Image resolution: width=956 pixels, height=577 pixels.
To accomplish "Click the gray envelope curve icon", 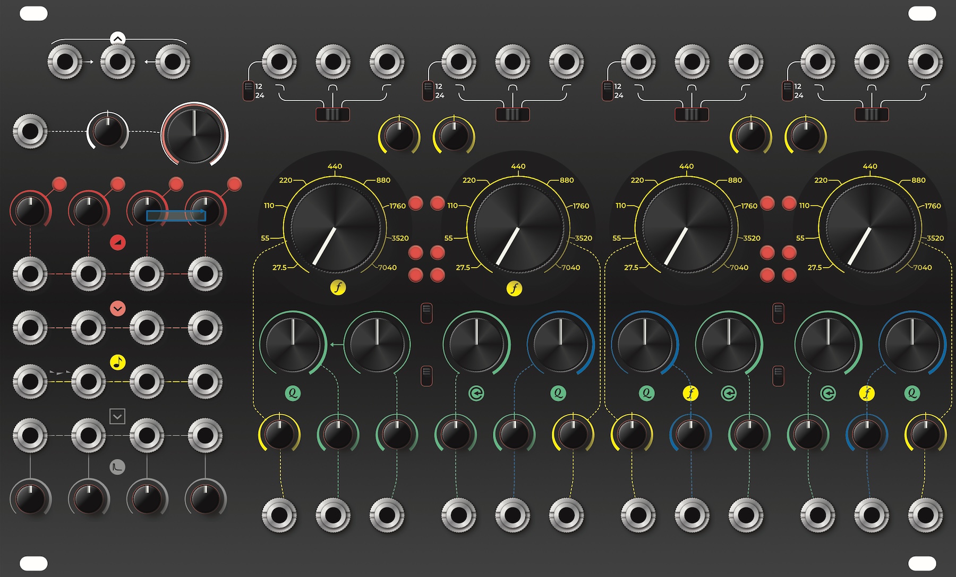I will (117, 467).
